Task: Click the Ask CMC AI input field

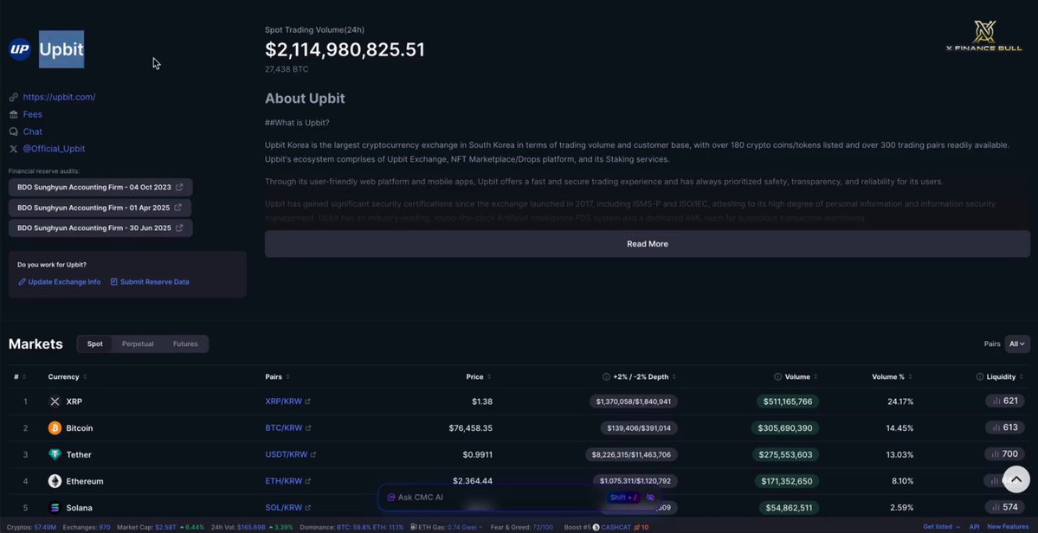Action: [497, 498]
